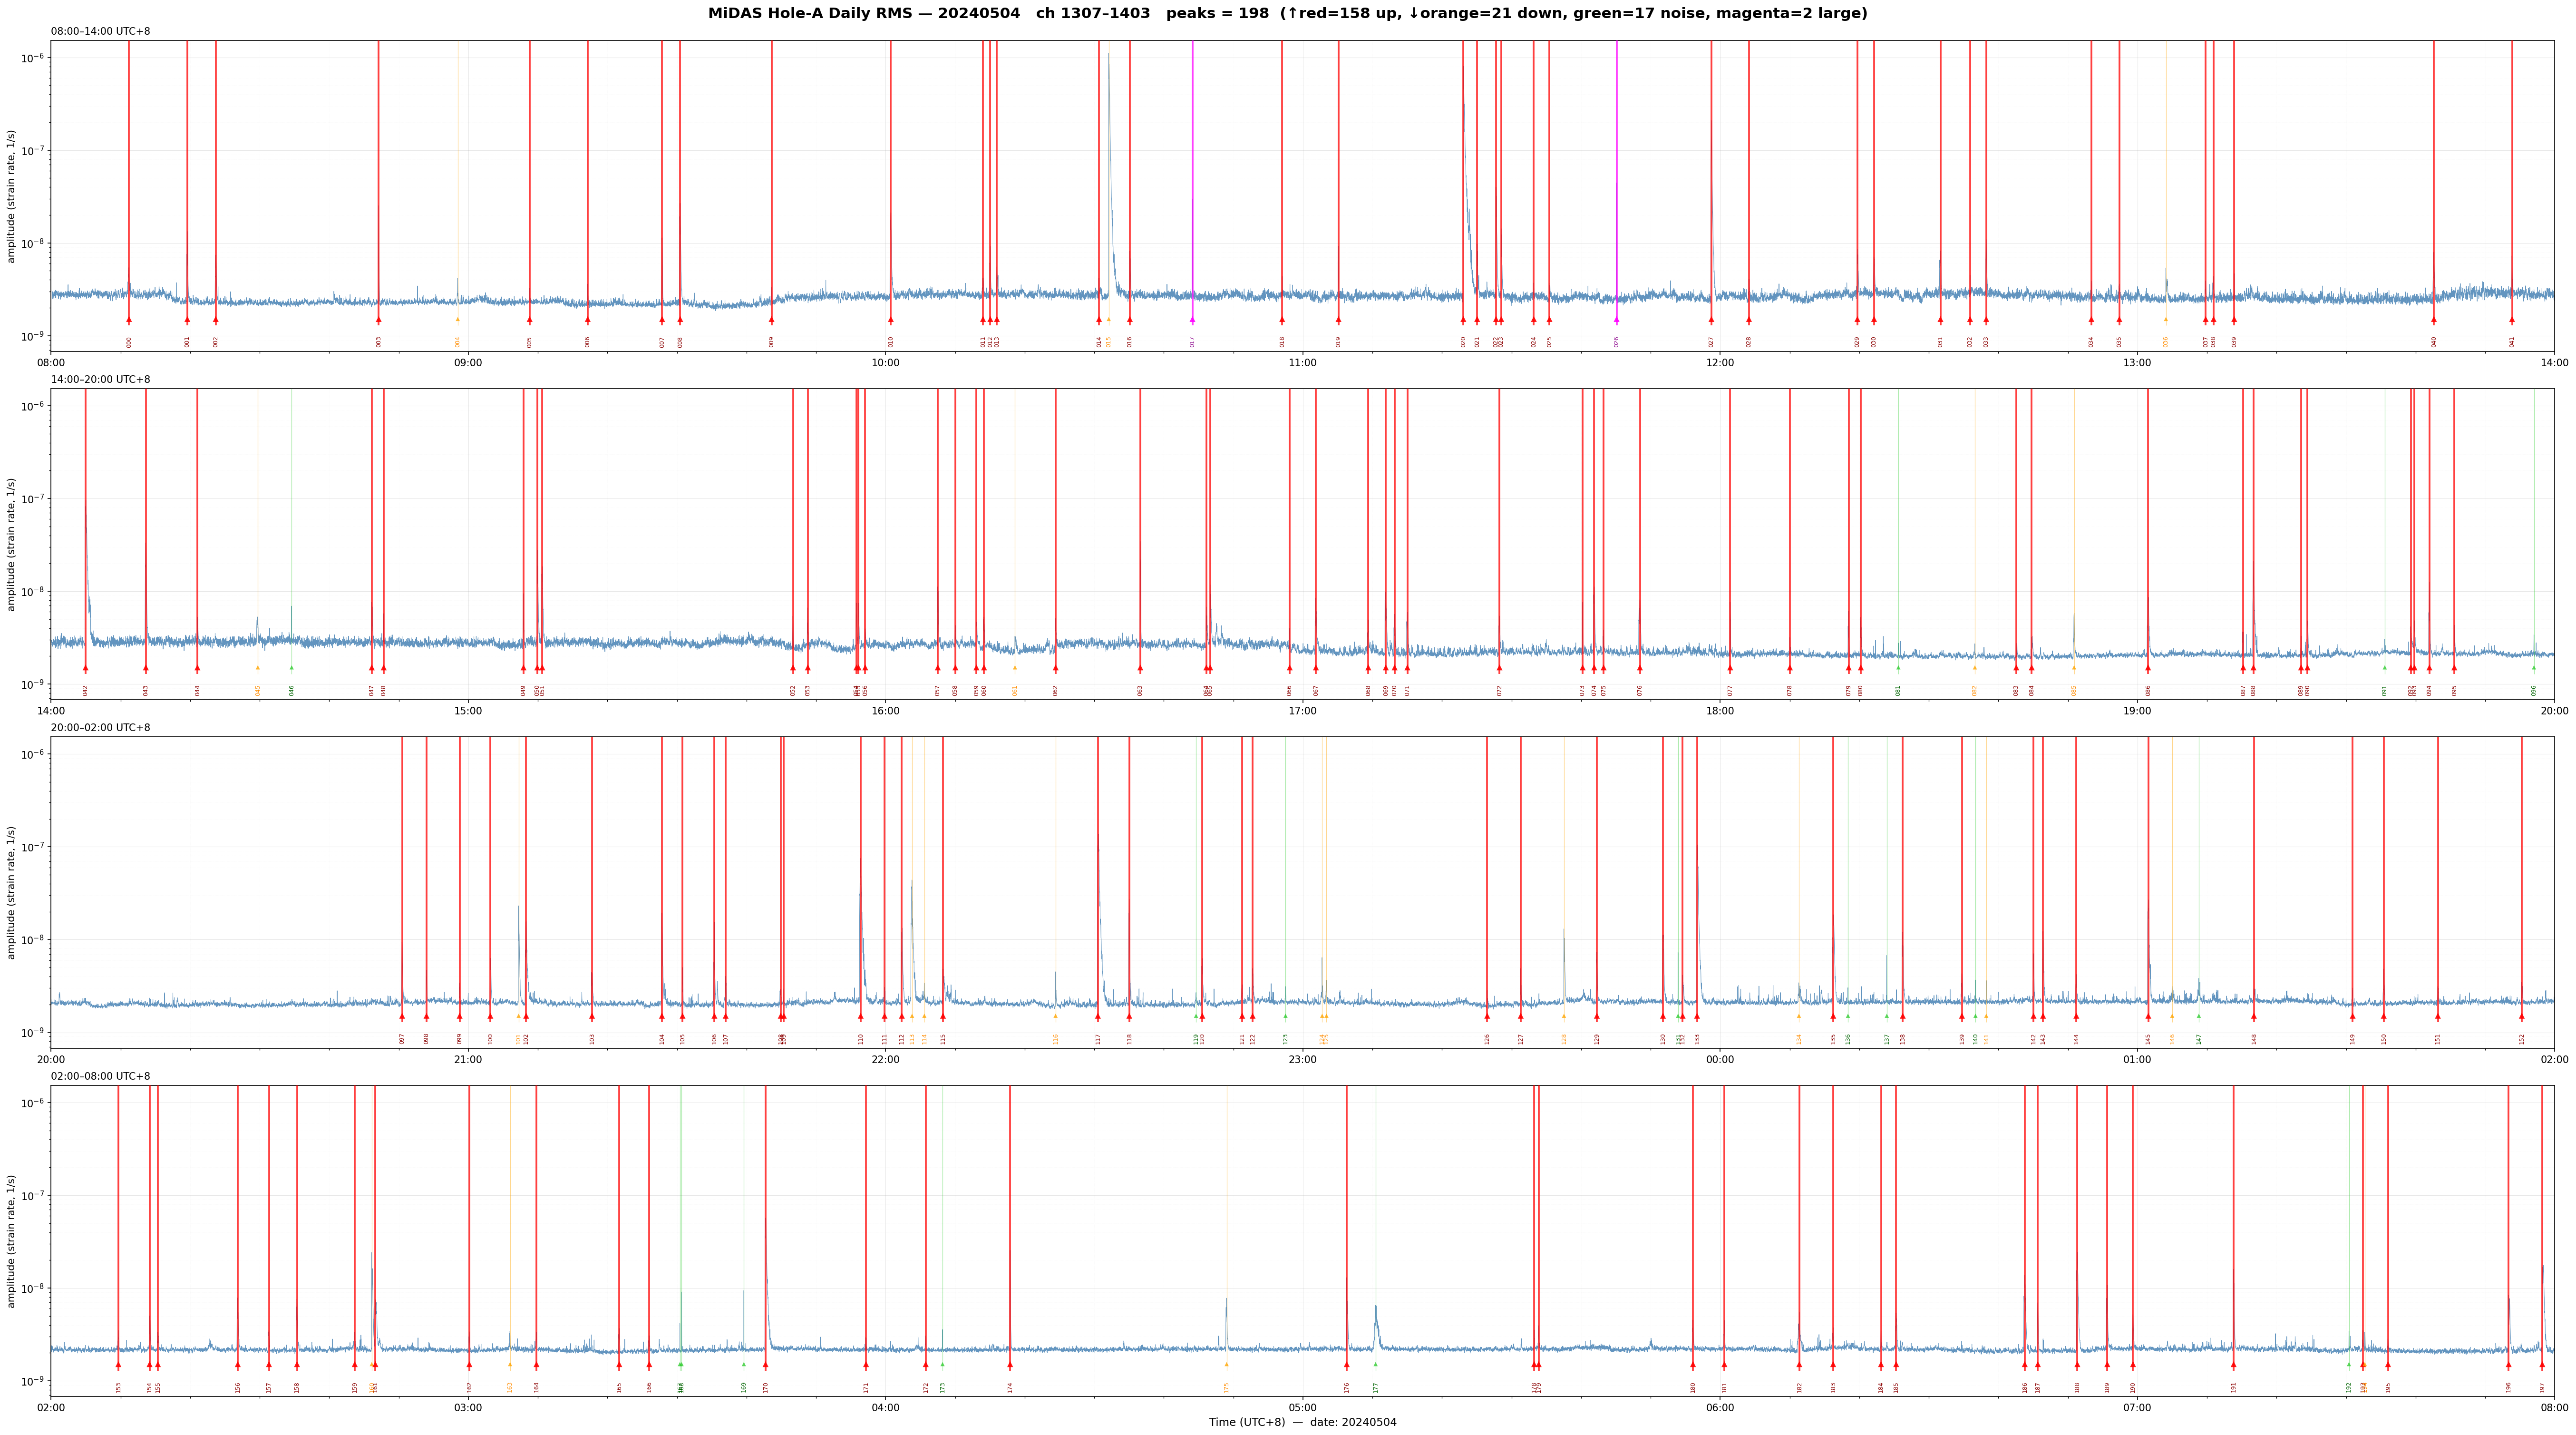Click the "02:00–08:00 UTC+8" panel title
Viewport: 2576px width, 1435px height.
101,1077
